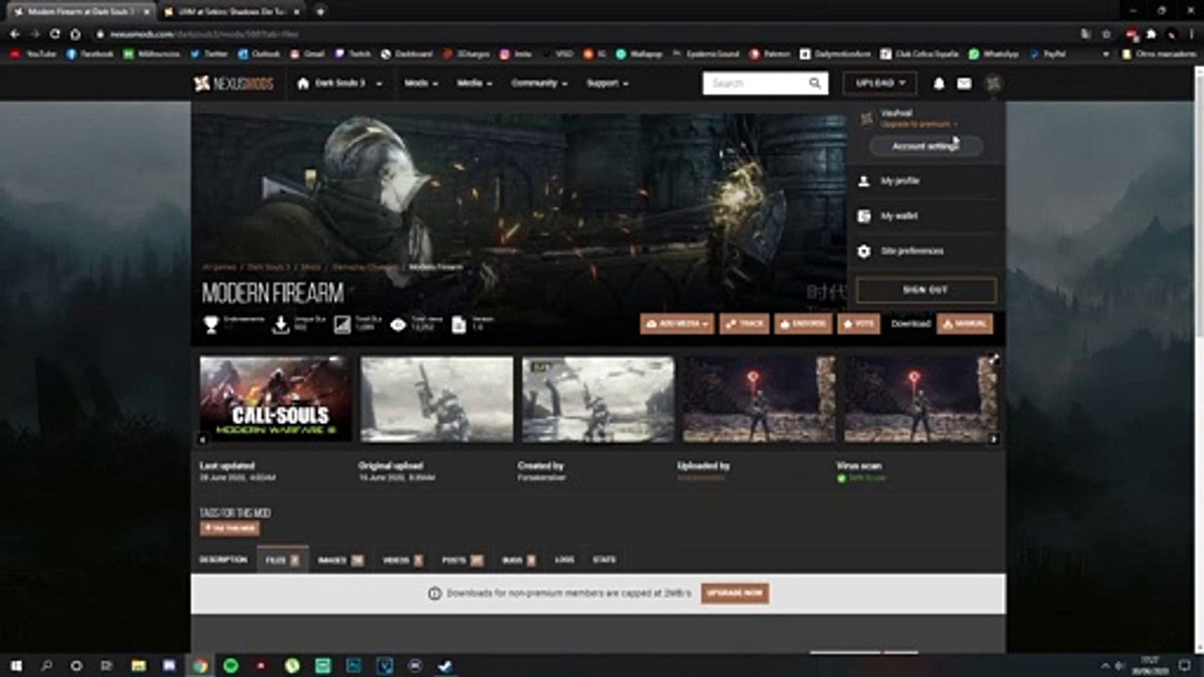Open the Dark Souls 3 home icon
Screen dimensions: 1204x677
(303, 84)
